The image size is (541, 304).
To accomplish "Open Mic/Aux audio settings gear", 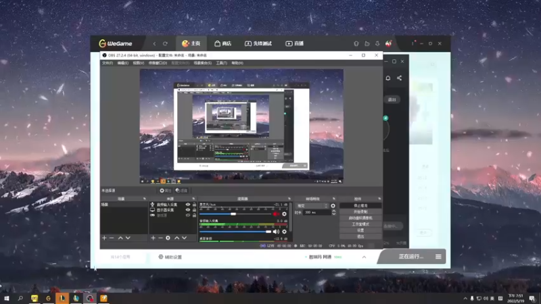I will coord(284,214).
